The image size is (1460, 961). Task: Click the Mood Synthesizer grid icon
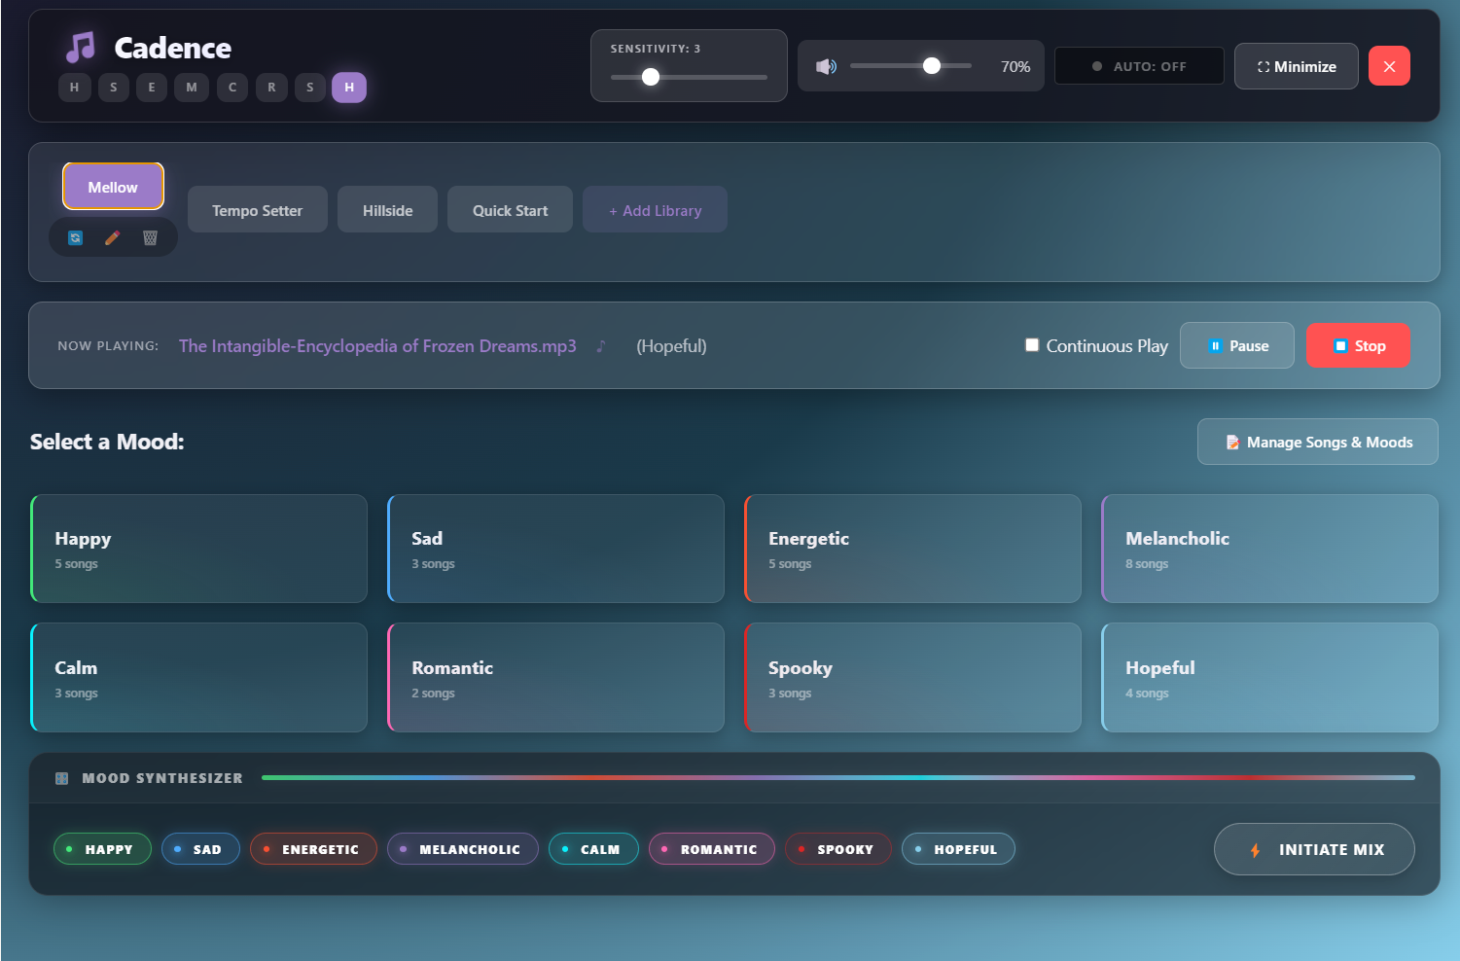[62, 778]
